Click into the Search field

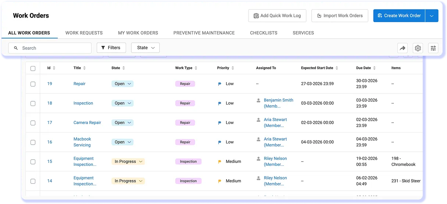(x=53, y=48)
